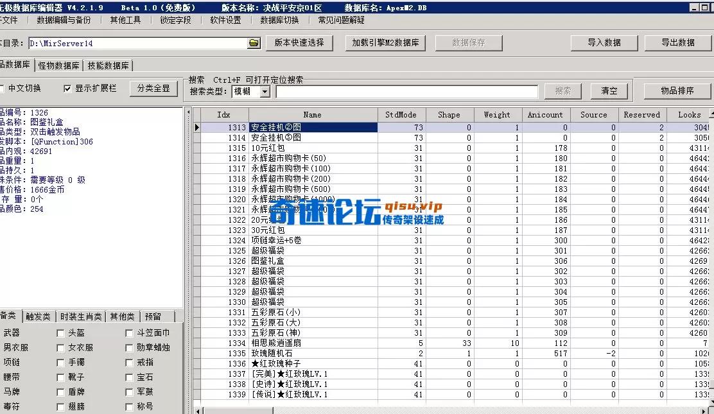714x414 pixels.
Task: Open the folder icon beside the directory path
Action: click(x=254, y=43)
